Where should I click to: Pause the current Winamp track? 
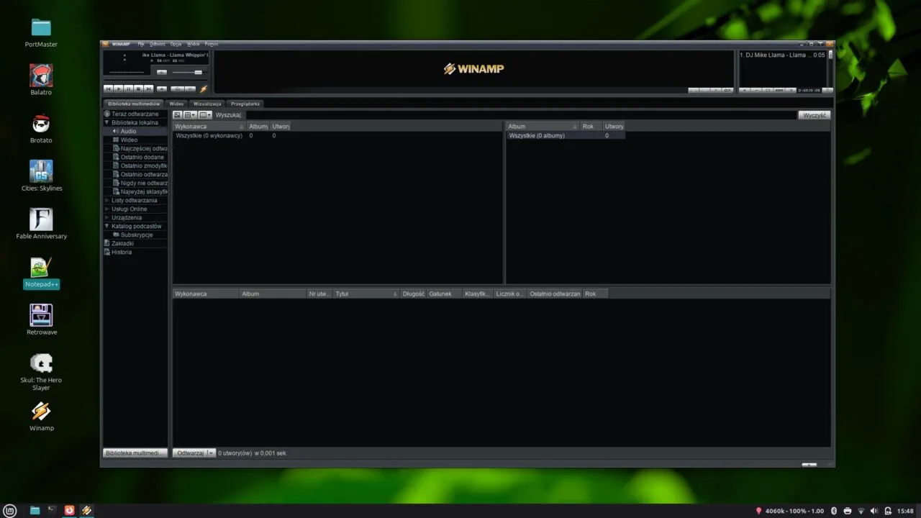pyautogui.click(x=128, y=88)
